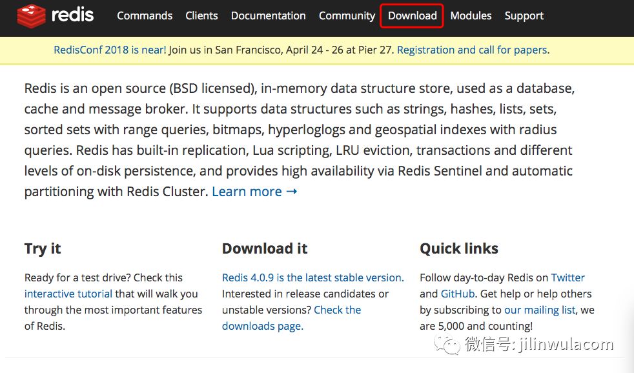Click Redis 4.0.9 latest stable version link
Viewport: 634px width, 373px height.
click(x=312, y=277)
